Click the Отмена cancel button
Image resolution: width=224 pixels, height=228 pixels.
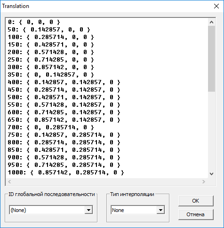tap(196, 214)
